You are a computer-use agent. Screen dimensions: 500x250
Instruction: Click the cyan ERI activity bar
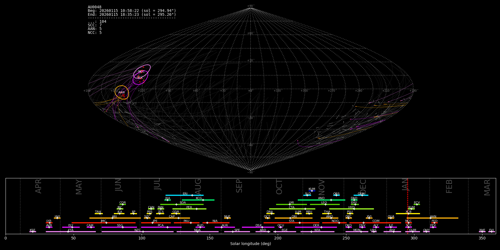[x=184, y=195]
